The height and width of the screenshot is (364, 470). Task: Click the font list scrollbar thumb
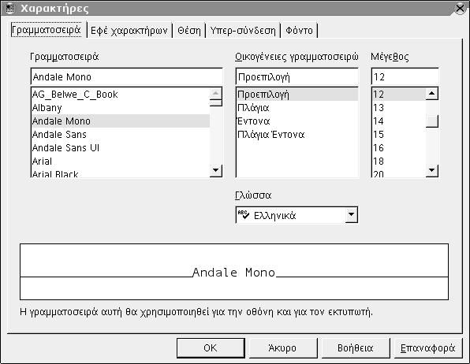[215, 102]
